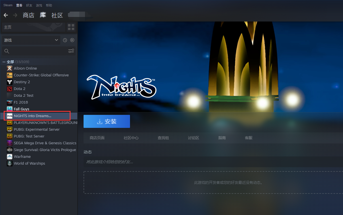Go forward with the right arrow
This screenshot has height=215, width=343.
click(x=15, y=15)
